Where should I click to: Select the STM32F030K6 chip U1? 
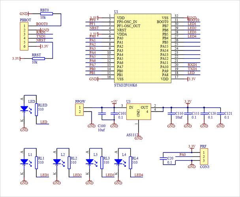(143, 48)
